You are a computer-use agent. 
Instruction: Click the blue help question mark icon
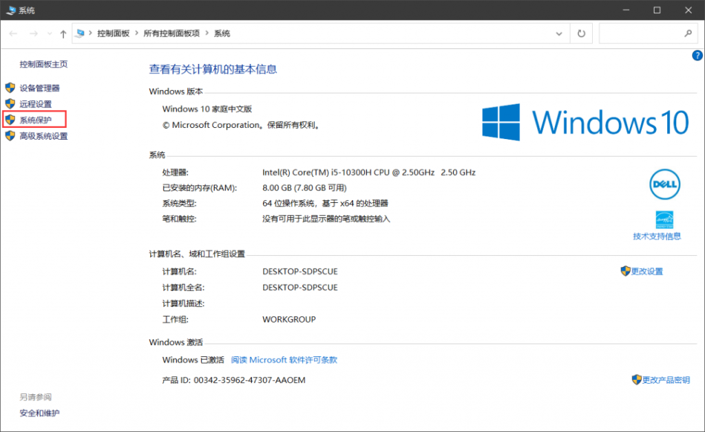tap(697, 55)
